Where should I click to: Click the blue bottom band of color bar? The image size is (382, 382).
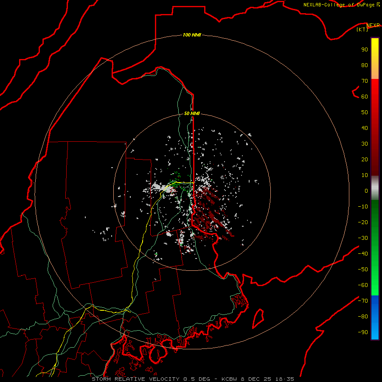[x=375, y=317]
